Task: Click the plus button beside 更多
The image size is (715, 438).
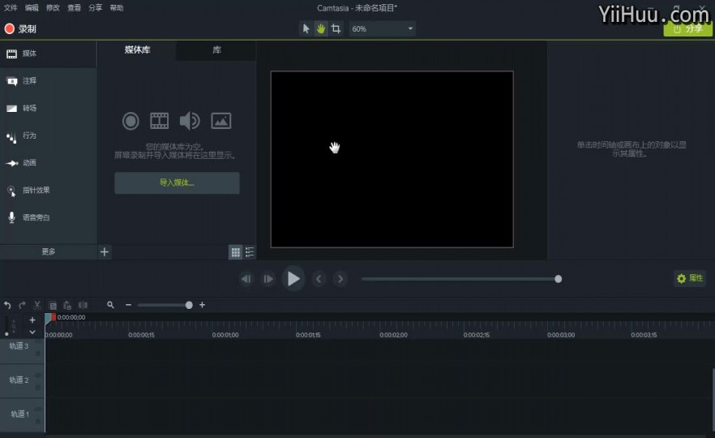Action: 105,251
